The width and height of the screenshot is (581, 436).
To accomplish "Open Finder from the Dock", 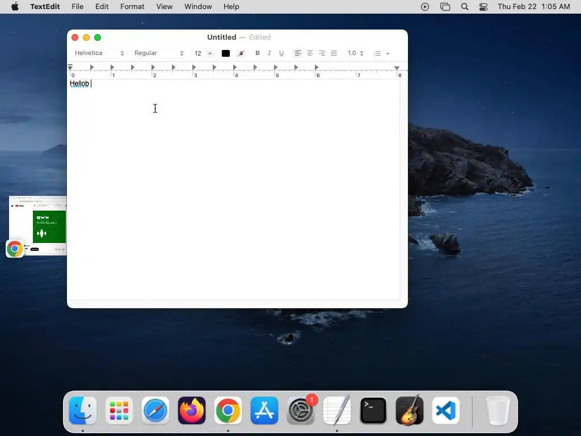I will [x=83, y=410].
